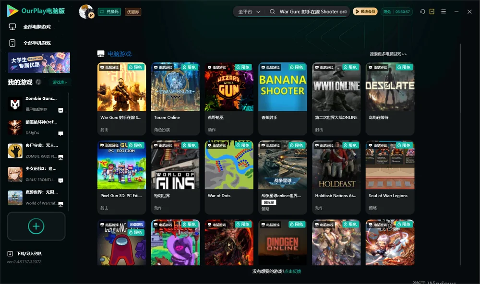Click the OurPlay logo in the header
This screenshot has width=480, height=284.
point(36,11)
